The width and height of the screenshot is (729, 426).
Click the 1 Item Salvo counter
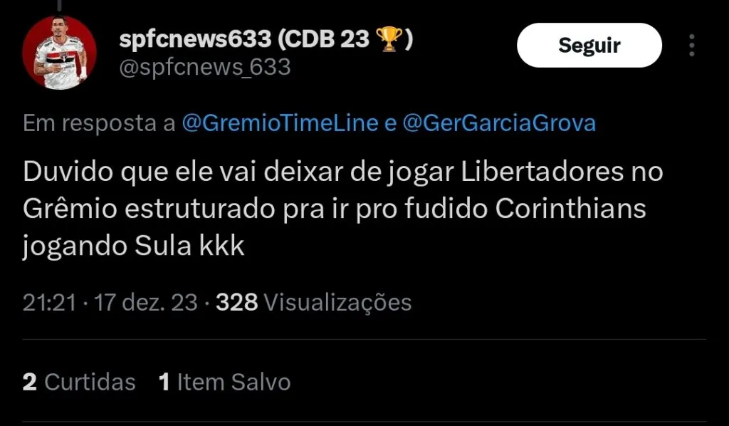[224, 382]
